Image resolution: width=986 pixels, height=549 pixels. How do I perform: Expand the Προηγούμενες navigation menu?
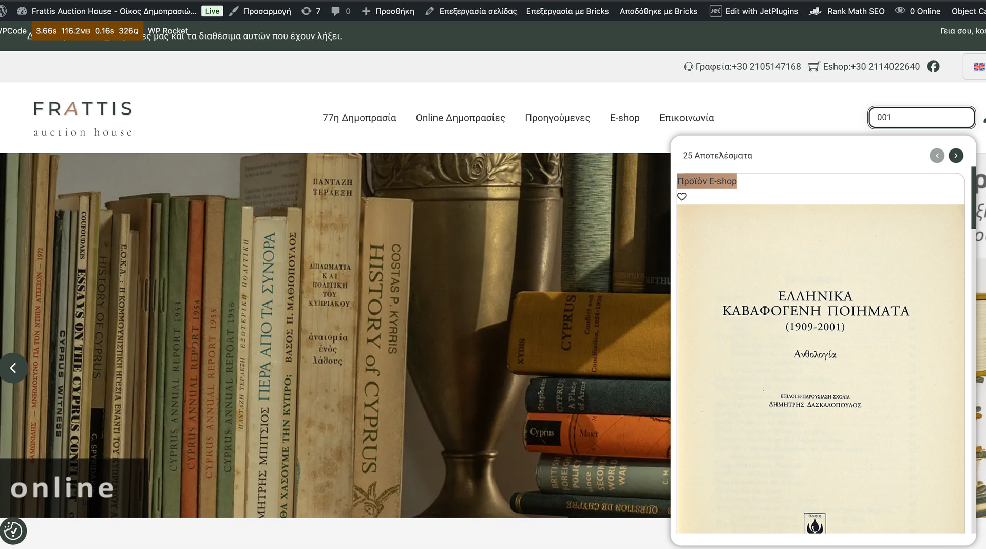point(557,118)
